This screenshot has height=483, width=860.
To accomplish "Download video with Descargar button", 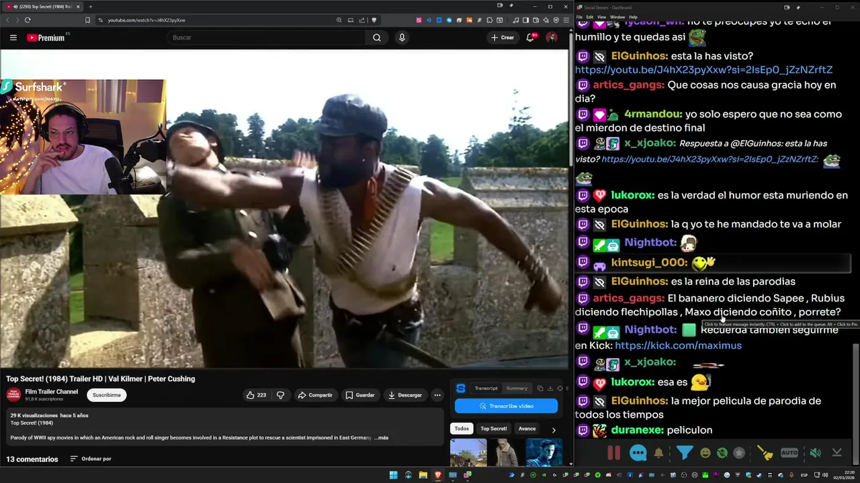I will click(x=405, y=395).
